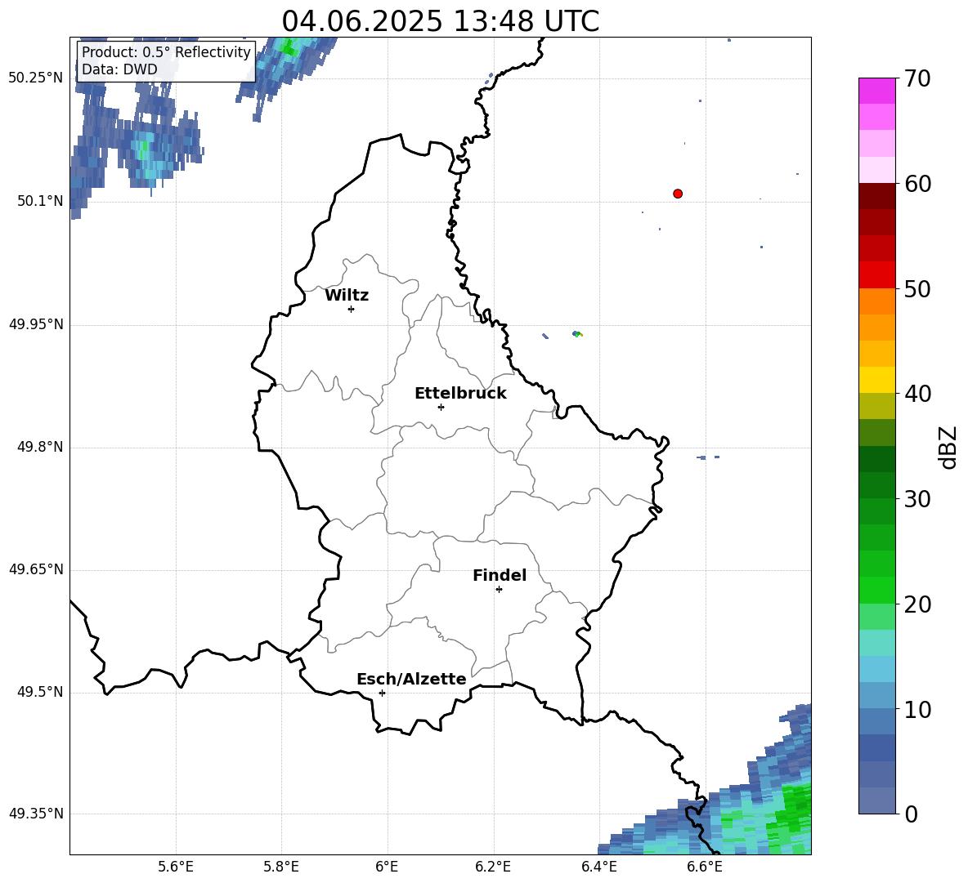Click the red station marker dot
968x883 pixels.
coord(678,194)
